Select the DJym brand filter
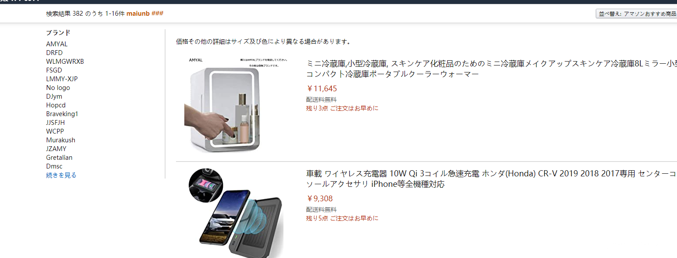This screenshot has width=677, height=258. click(54, 96)
